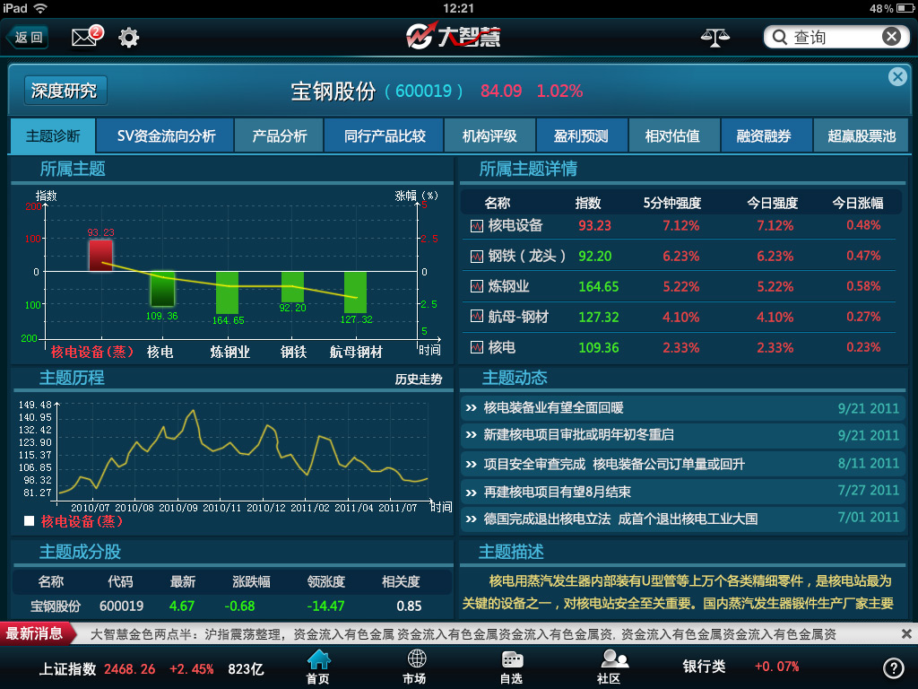918x689 pixels.
Task: Open 历史走势 link
Action: coord(418,379)
